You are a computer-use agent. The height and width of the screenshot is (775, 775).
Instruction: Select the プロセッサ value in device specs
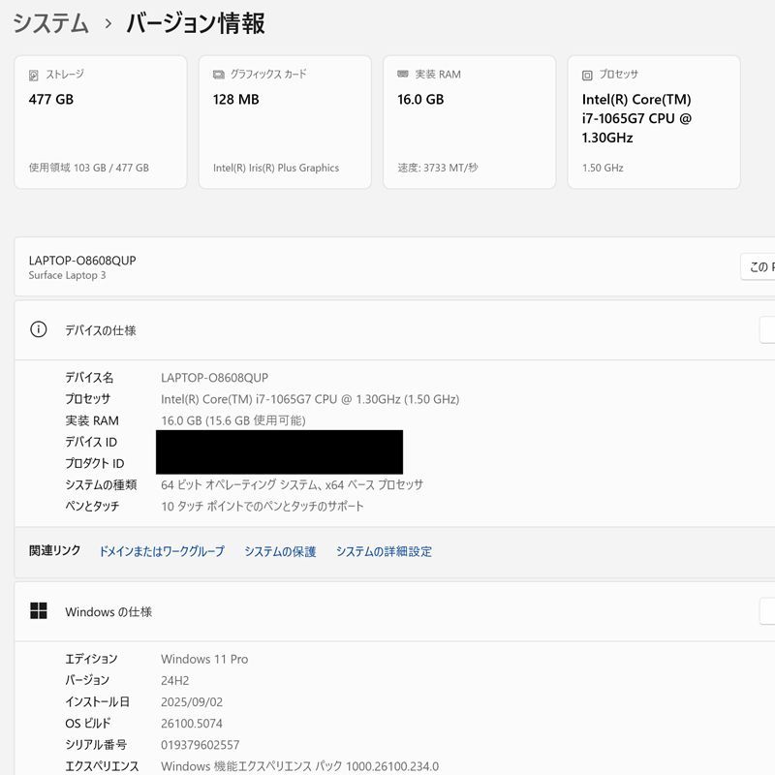[310, 399]
